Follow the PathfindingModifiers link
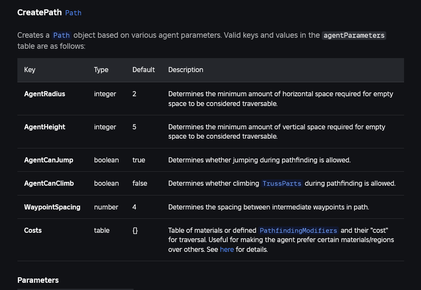The image size is (421, 290). click(298, 231)
